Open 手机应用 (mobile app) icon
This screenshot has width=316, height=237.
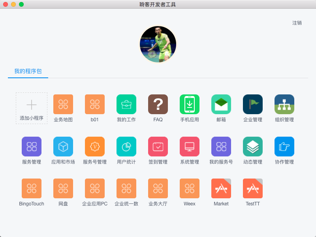click(x=189, y=104)
